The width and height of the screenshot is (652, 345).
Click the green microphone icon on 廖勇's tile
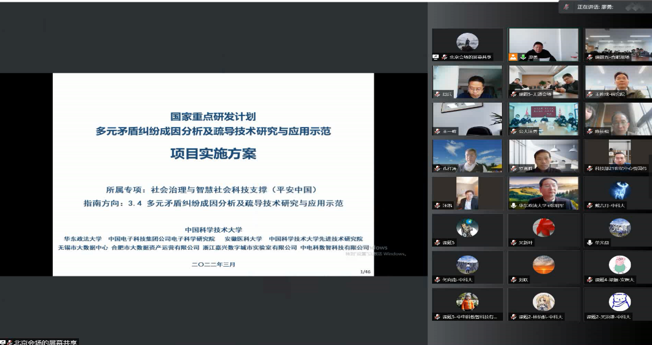523,57
